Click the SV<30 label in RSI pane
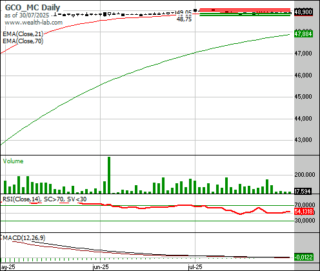The width and height of the screenshot is (320, 271). (x=77, y=199)
